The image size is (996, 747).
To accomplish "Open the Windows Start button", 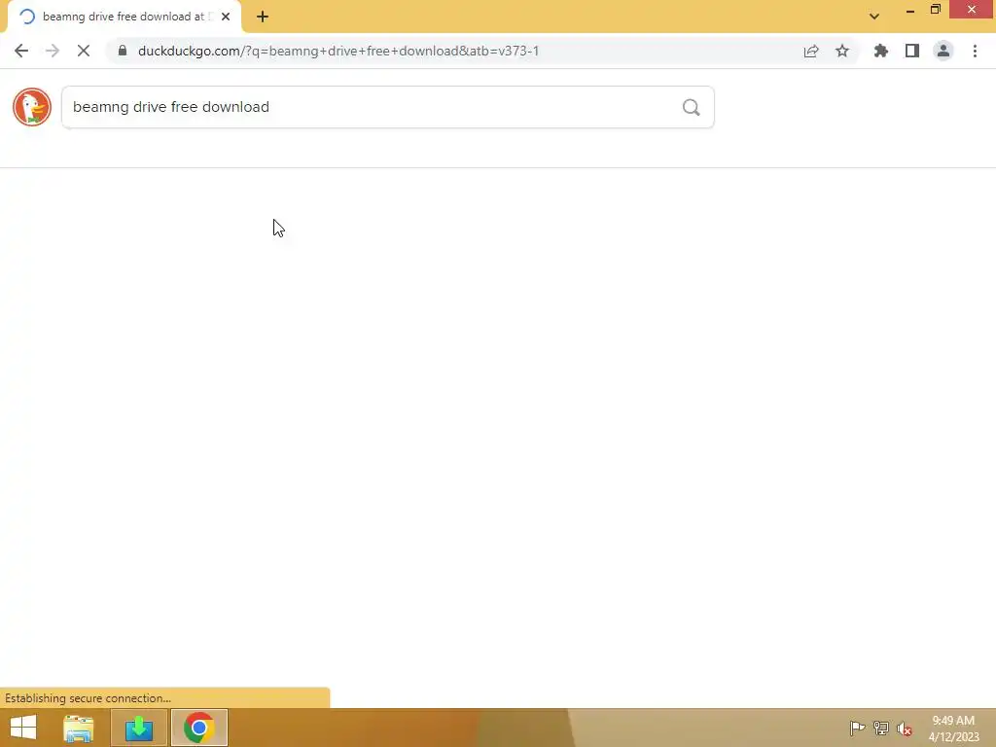I will [23, 728].
